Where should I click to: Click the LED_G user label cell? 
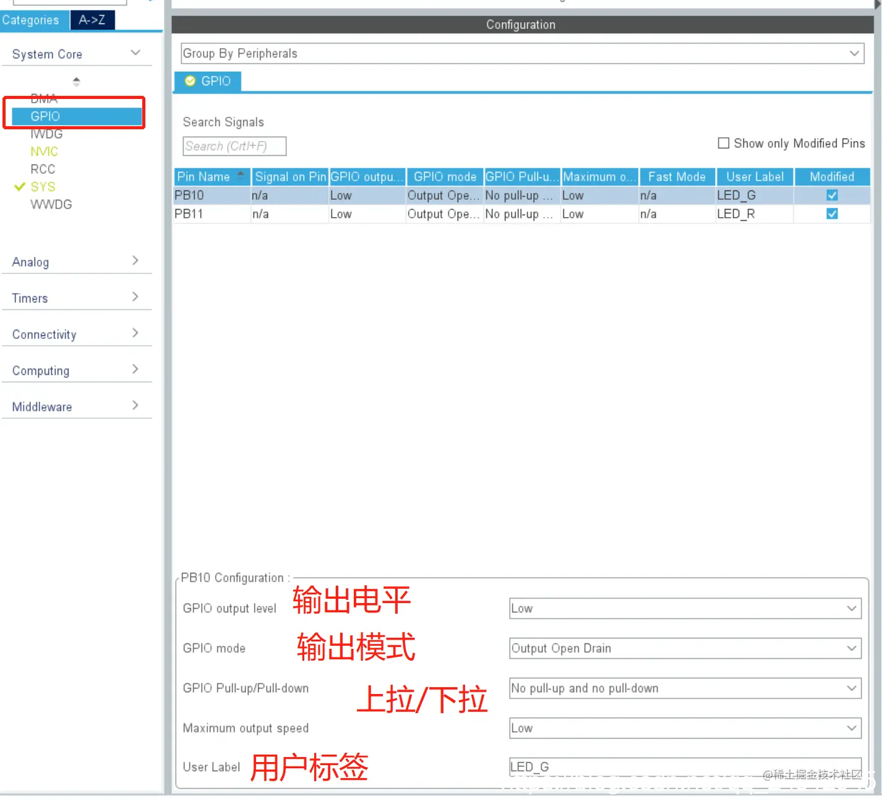755,195
